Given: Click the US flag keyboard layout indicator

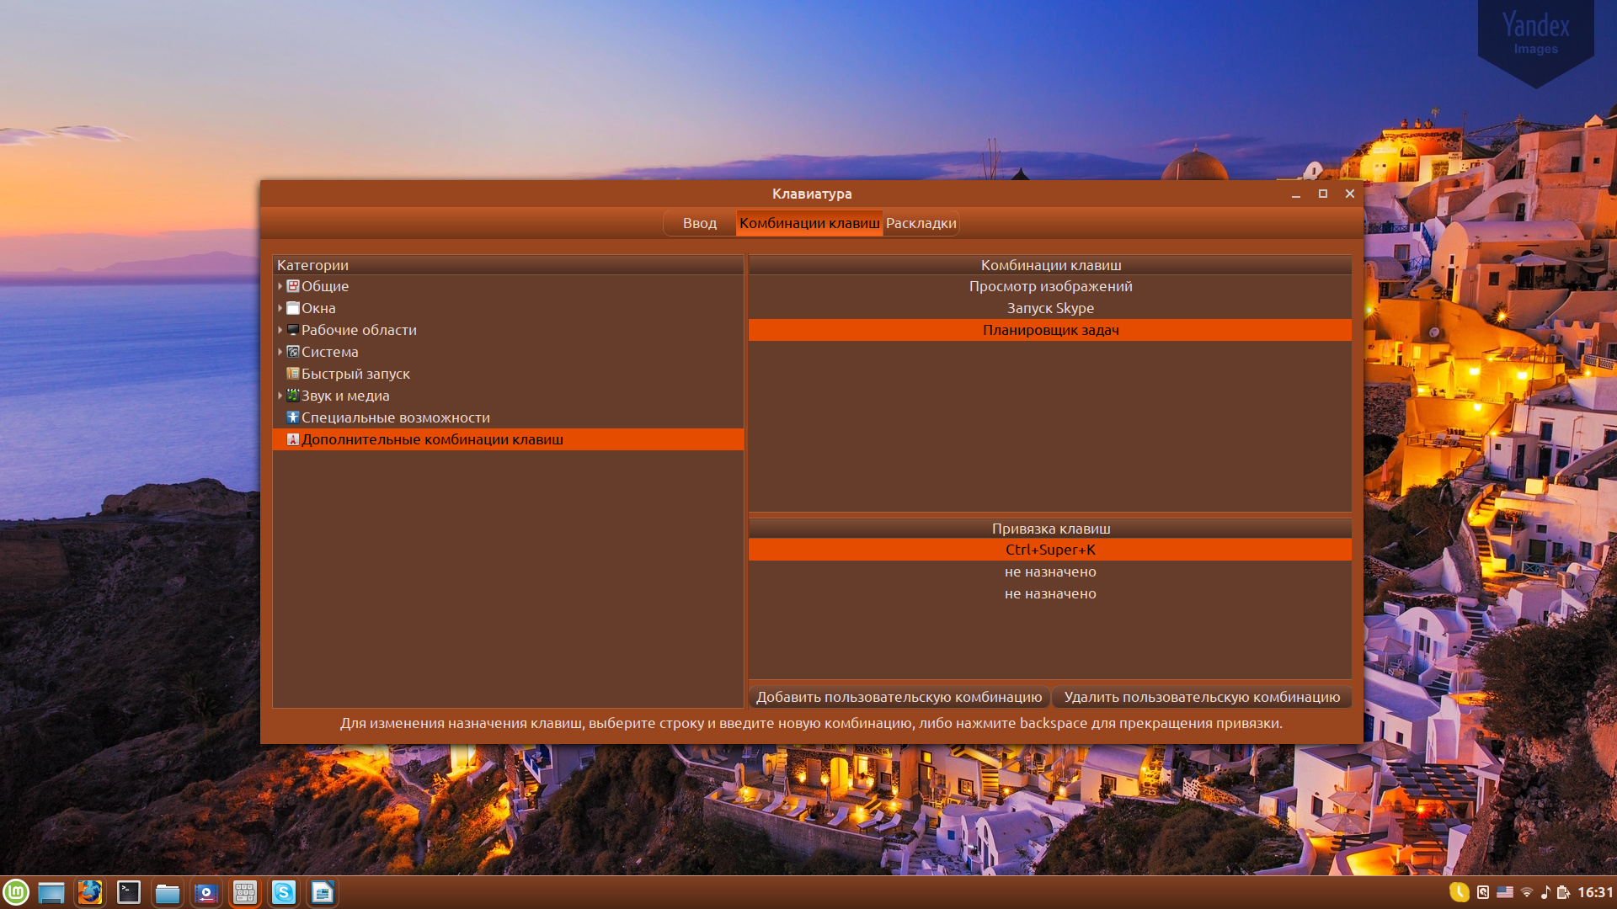Looking at the screenshot, I should coord(1505,892).
